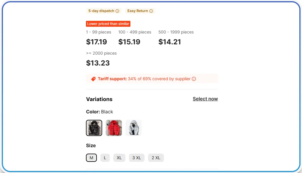This screenshot has height=173, width=302.
Task: Select the 100-499 pieces price tier
Action: coord(129,42)
